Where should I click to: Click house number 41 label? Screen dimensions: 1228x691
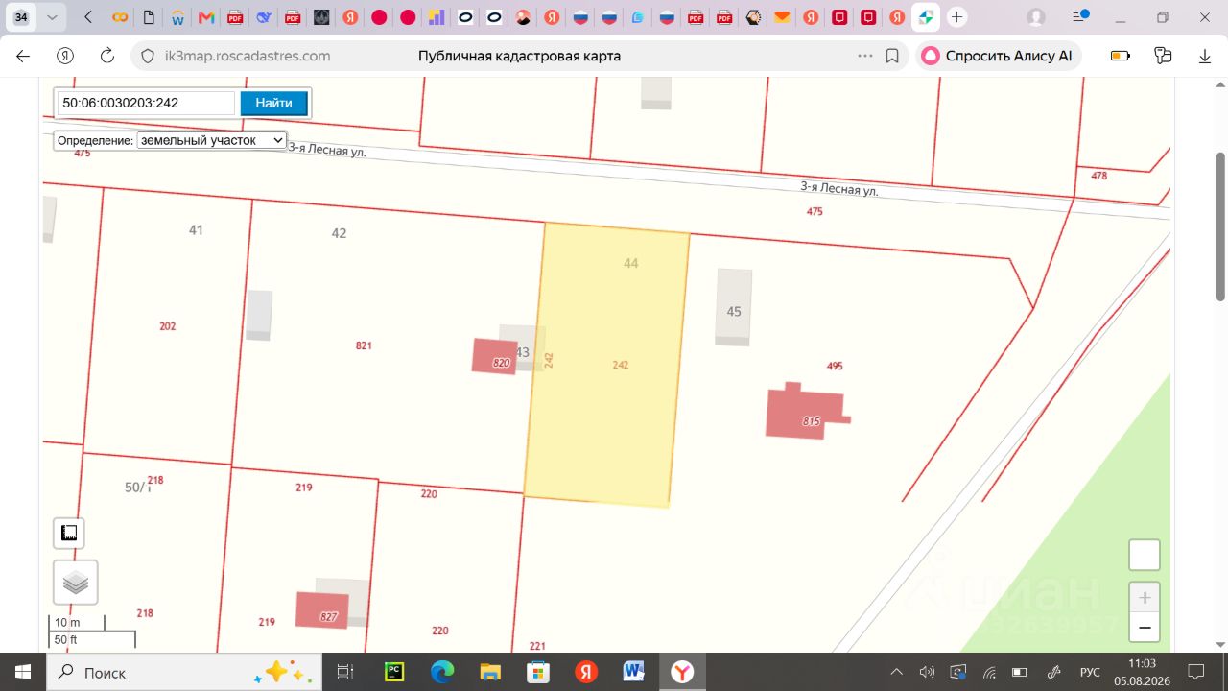coord(196,229)
